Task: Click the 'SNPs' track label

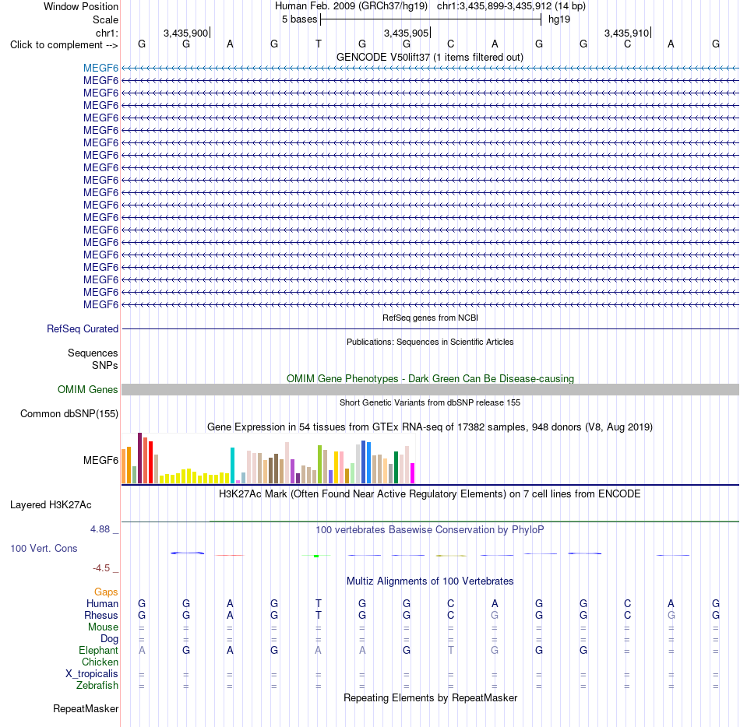Action: [105, 365]
